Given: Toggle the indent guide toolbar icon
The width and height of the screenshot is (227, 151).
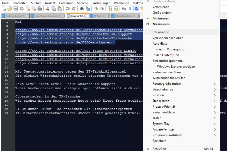Looking at the screenshot, I should [x=136, y=9].
